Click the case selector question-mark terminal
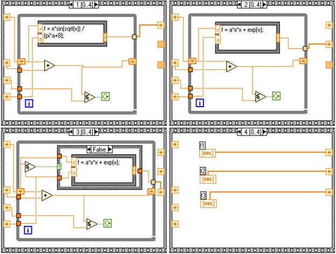Image resolution: width=336 pixels, height=254 pixels. [59, 167]
